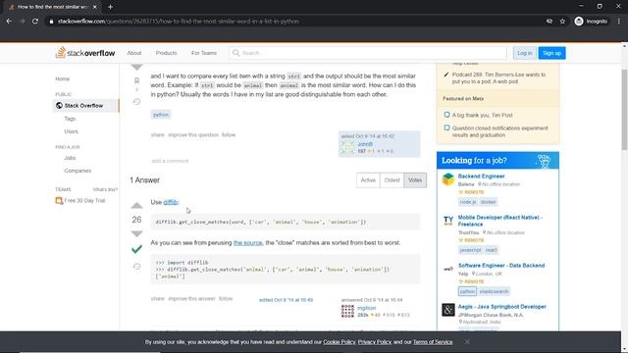Sort answers by Votes tab
The image size is (628, 353).
415,180
